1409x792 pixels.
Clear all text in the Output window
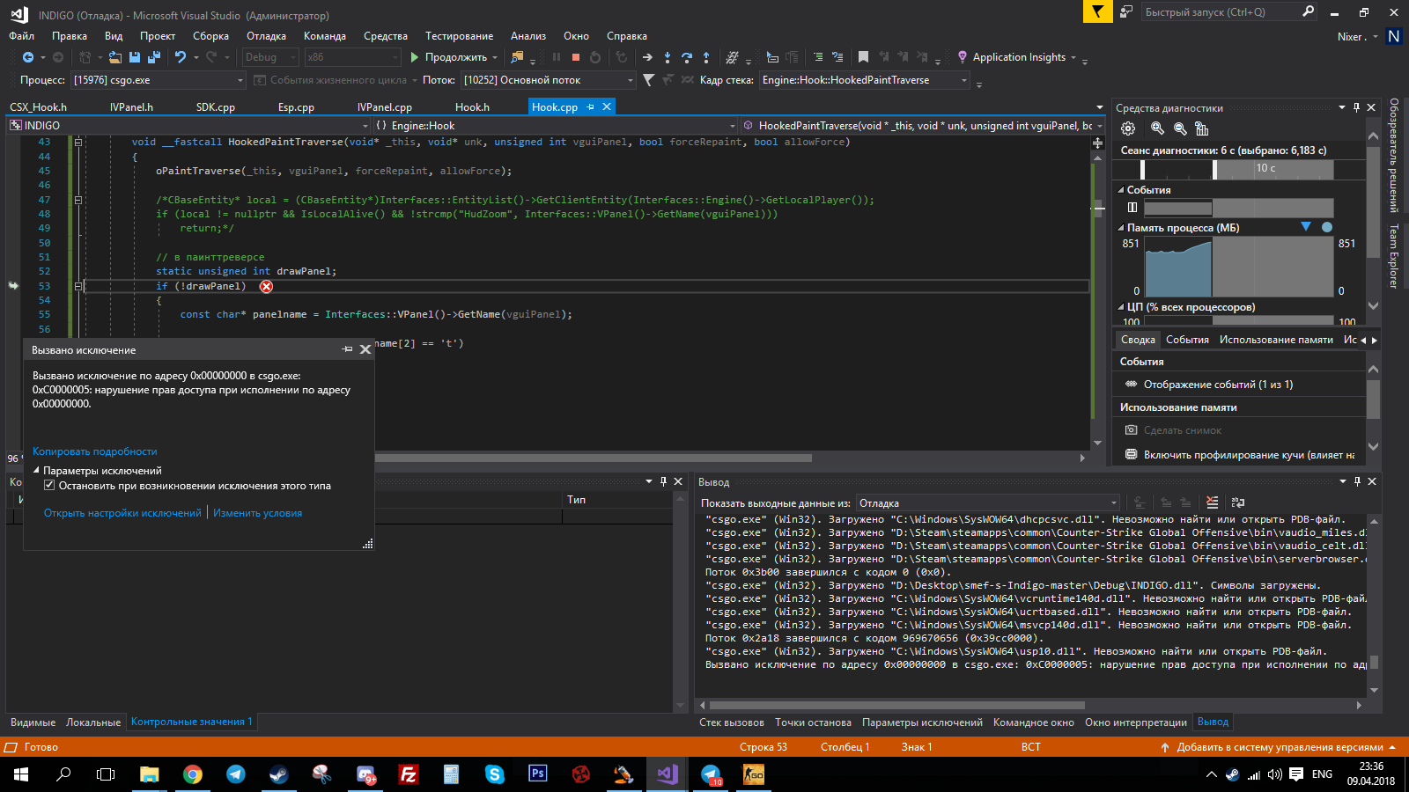[x=1213, y=502]
